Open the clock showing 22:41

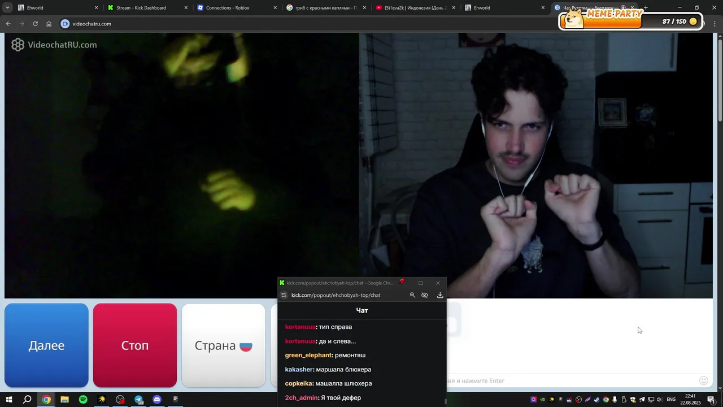point(690,400)
